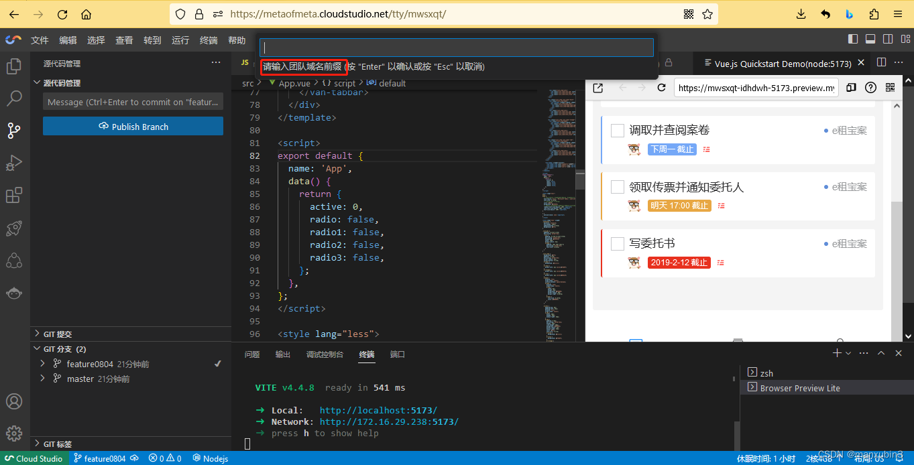This screenshot has height=465, width=914.
Task: Click the Cloud Studio logo in menu bar
Action: click(13, 40)
